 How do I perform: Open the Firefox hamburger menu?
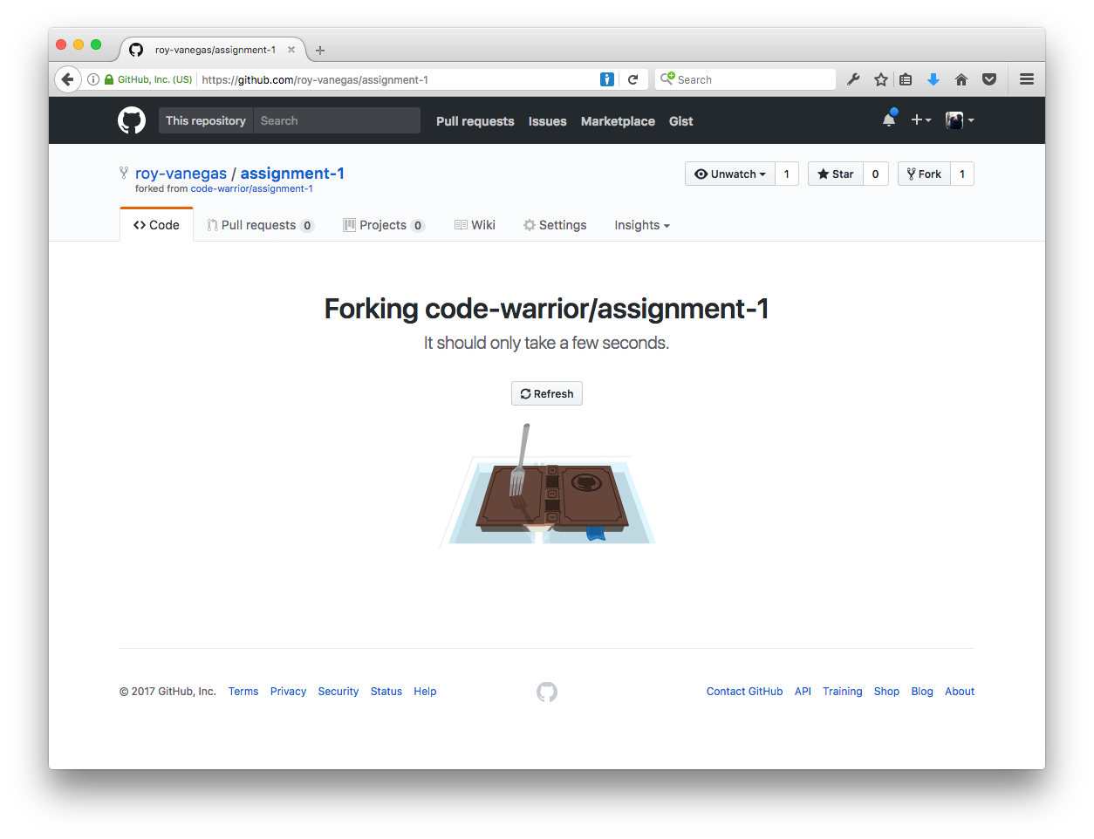[x=1027, y=79]
